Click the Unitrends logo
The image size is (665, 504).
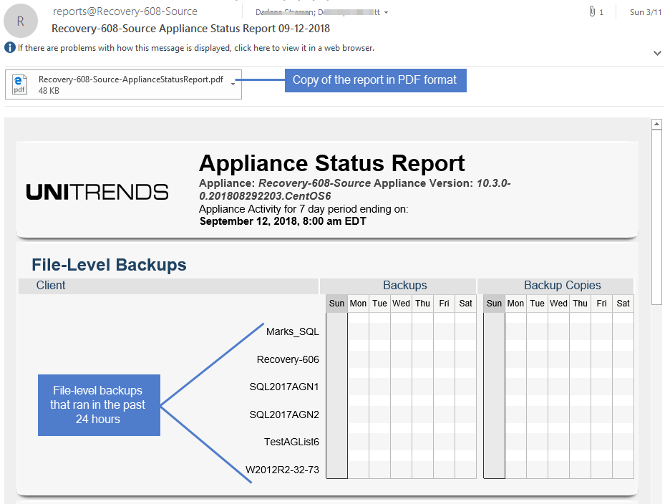[97, 192]
